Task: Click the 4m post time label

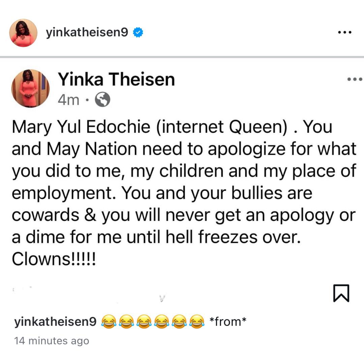Action: point(68,100)
